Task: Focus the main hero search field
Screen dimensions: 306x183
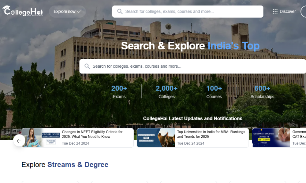Action: pyautogui.click(x=192, y=66)
